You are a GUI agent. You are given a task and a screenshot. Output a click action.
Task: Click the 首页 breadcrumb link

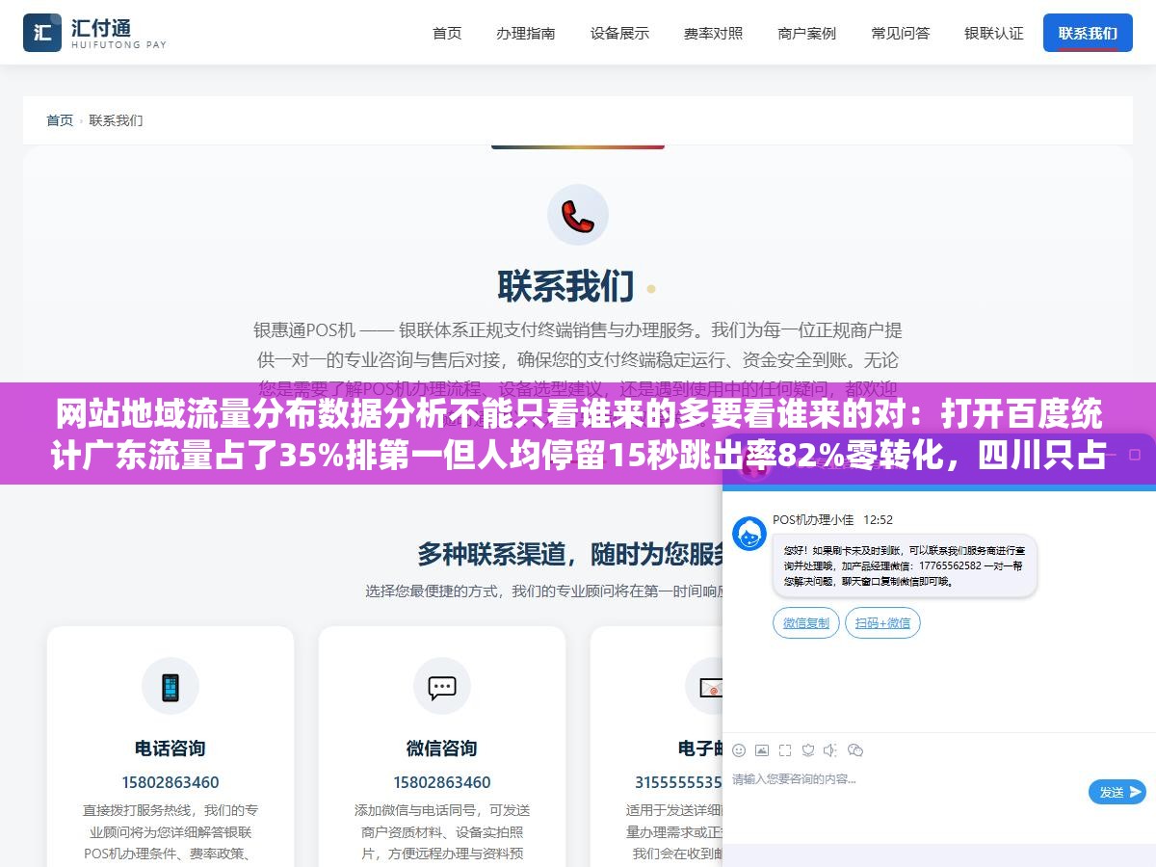coord(60,120)
